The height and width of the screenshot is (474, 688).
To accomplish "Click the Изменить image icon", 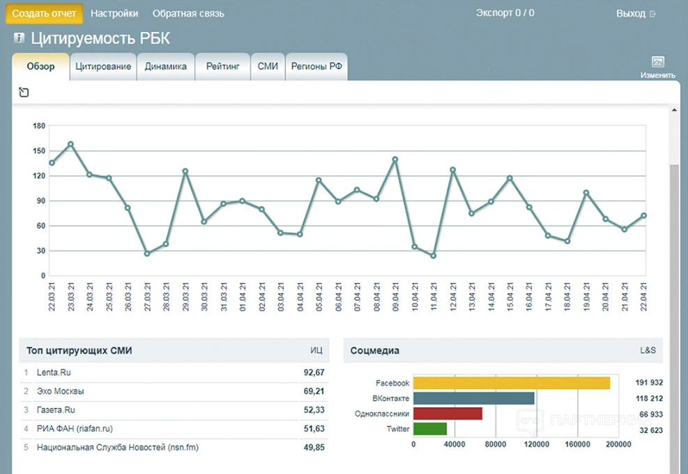I will (x=657, y=62).
